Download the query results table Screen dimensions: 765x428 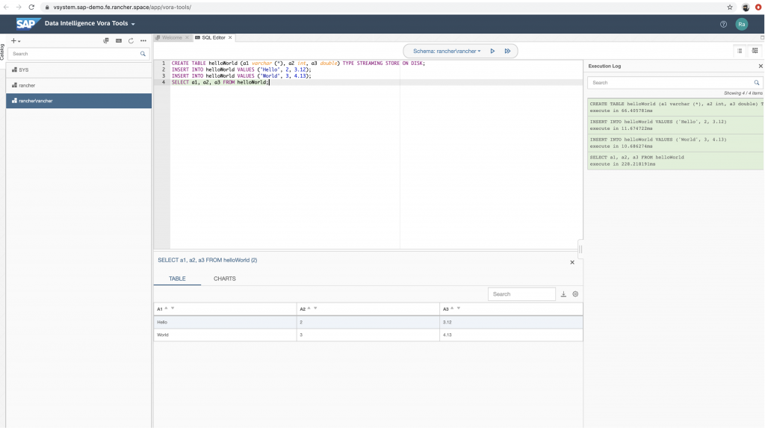click(564, 294)
